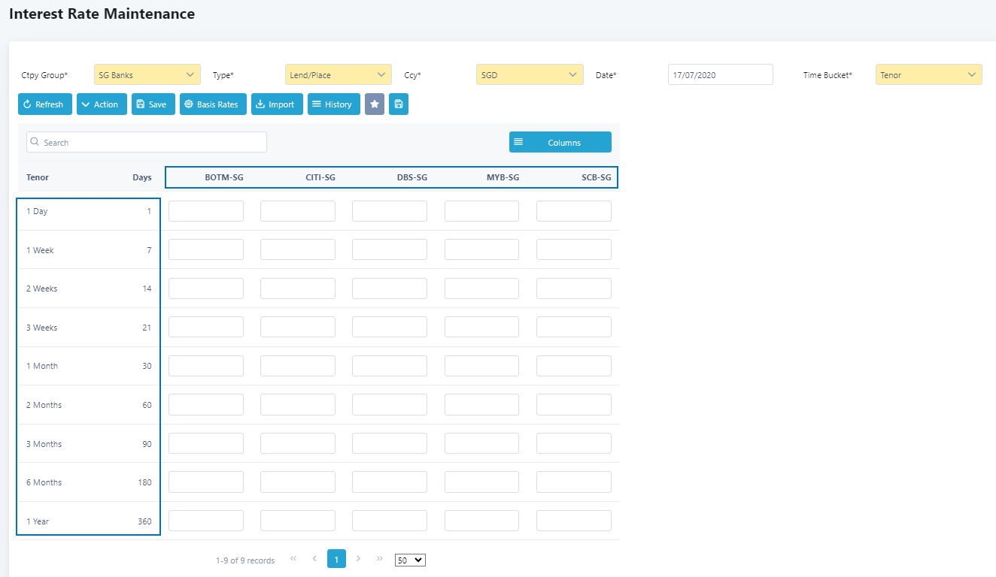This screenshot has width=996, height=577.
Task: Open the Action dropdown button
Action: [x=102, y=104]
